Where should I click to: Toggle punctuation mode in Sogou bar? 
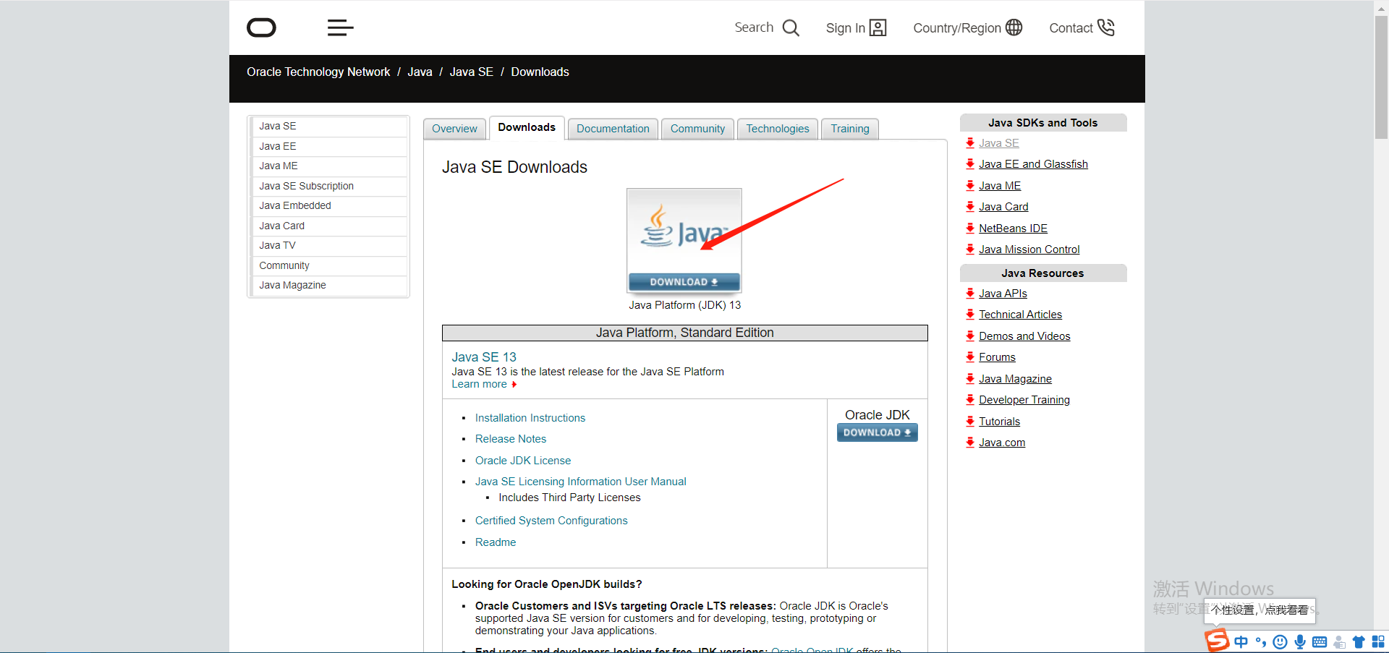tap(1261, 642)
